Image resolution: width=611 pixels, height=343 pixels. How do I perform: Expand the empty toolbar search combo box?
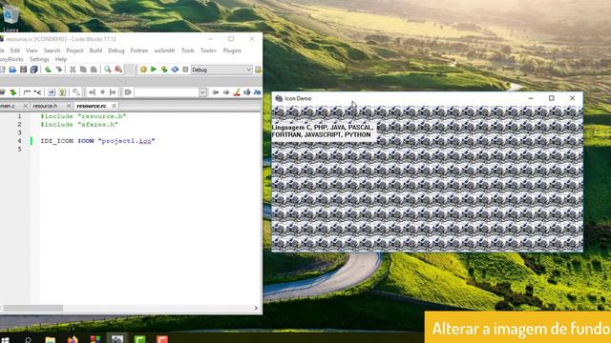[x=202, y=92]
